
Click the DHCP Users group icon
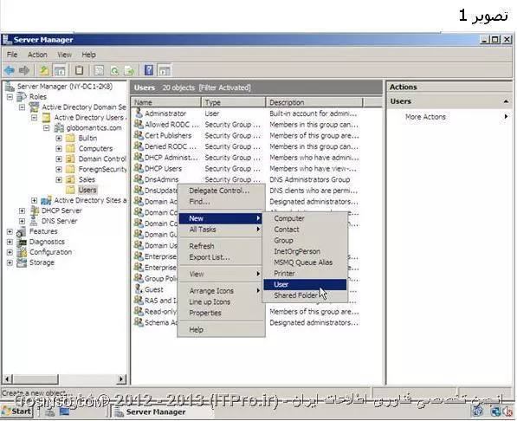coord(139,168)
